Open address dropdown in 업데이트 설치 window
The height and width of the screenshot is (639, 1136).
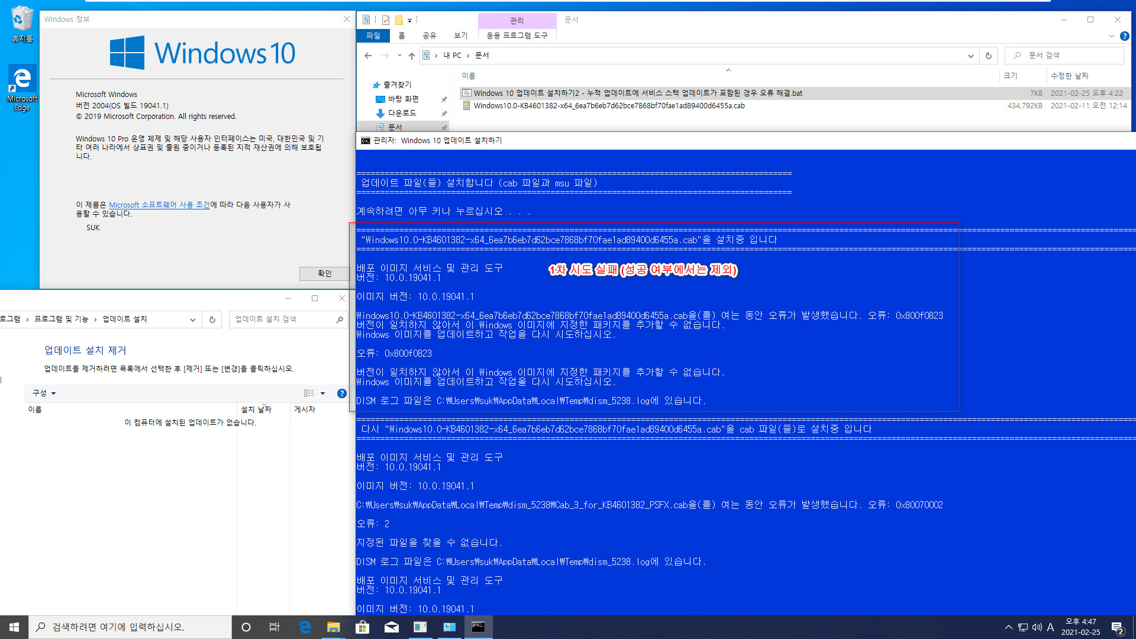click(193, 319)
